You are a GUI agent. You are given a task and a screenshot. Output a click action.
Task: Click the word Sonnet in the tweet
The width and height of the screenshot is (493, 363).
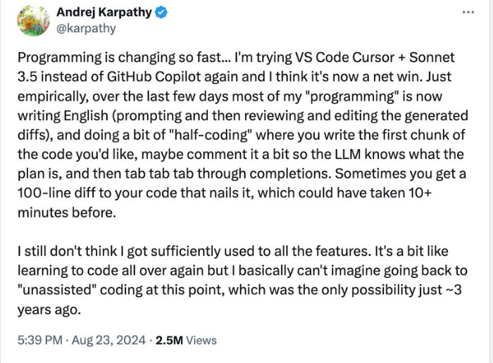[x=432, y=58]
